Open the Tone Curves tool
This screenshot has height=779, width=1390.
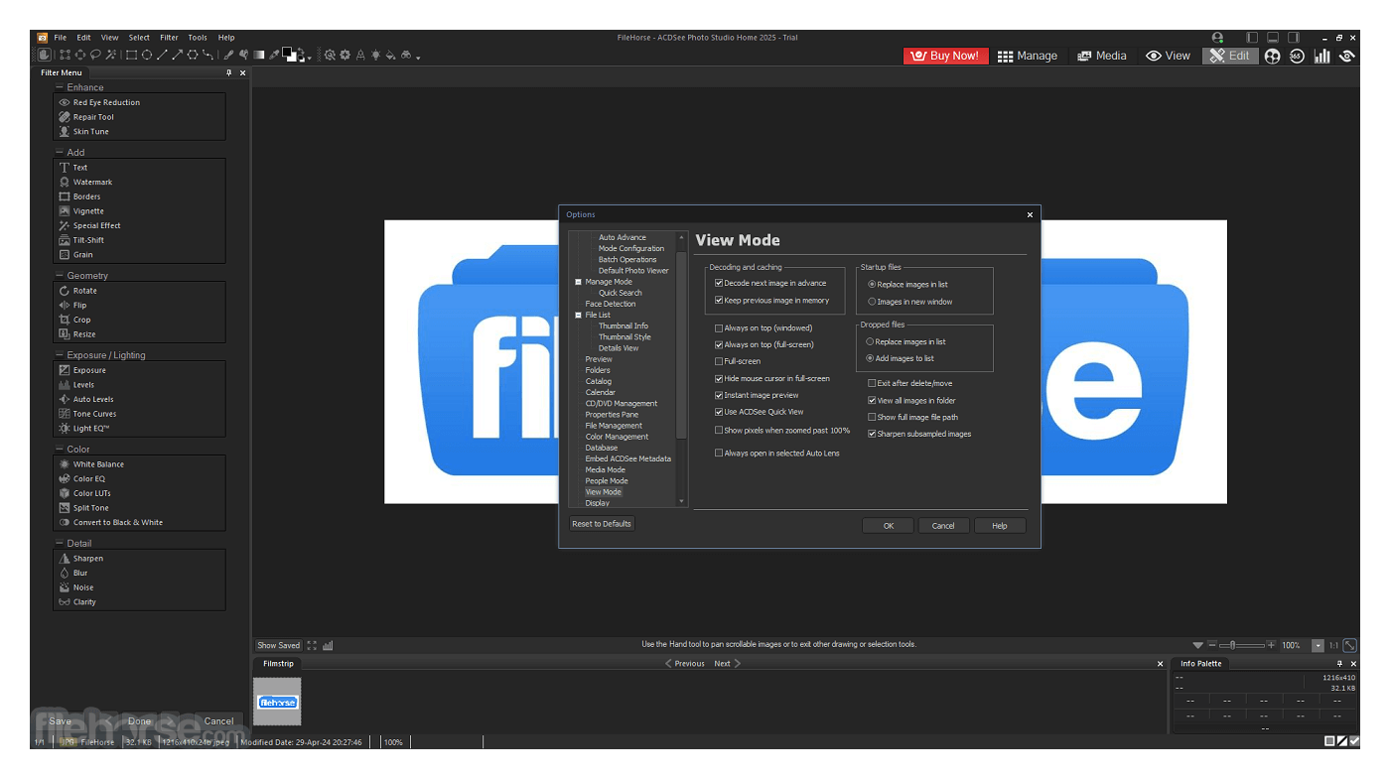94,414
